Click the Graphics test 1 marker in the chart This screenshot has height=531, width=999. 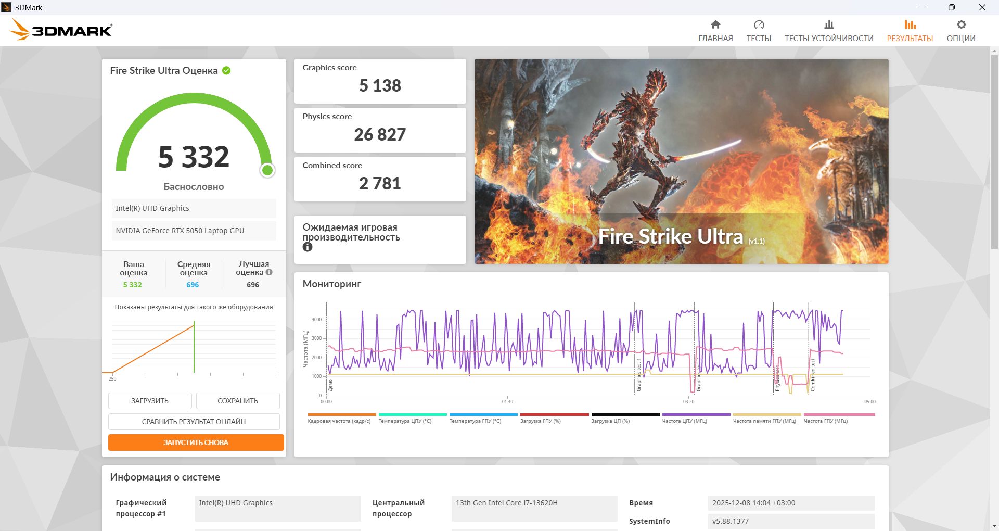[639, 375]
